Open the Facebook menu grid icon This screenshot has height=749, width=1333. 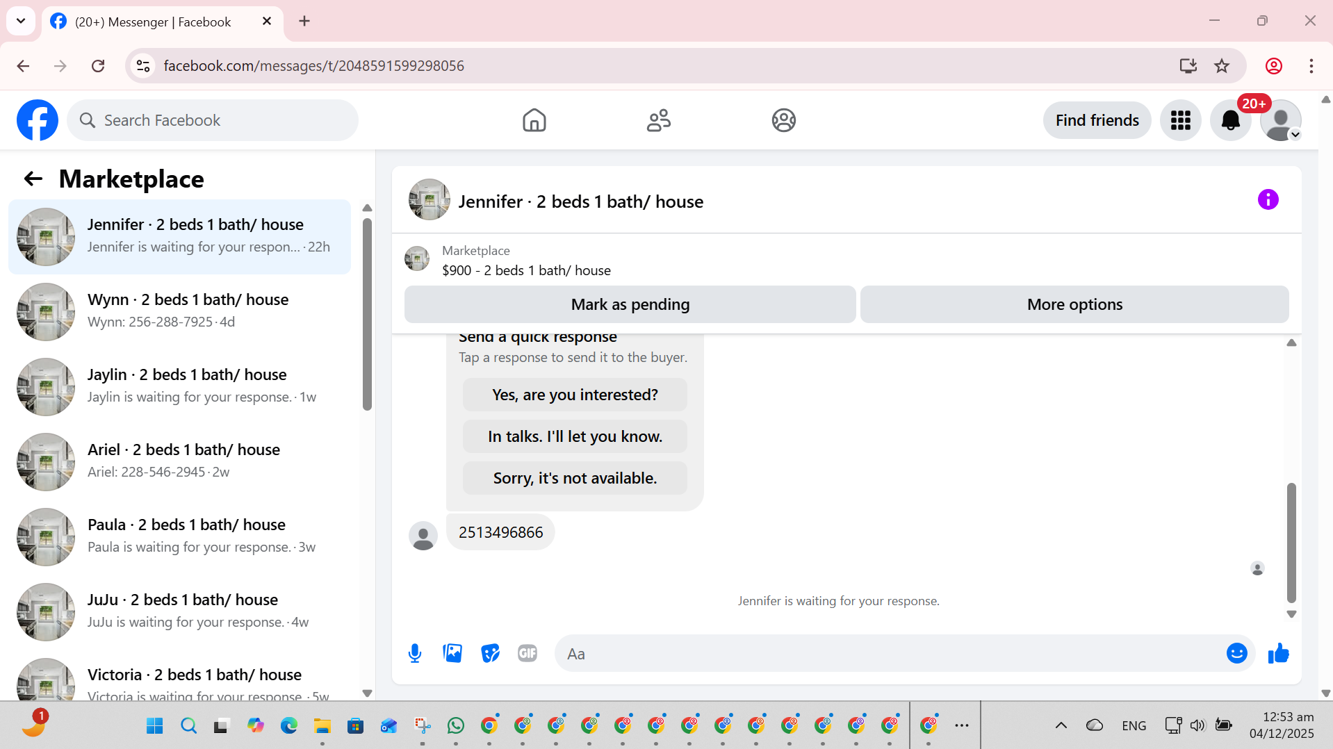(x=1180, y=120)
